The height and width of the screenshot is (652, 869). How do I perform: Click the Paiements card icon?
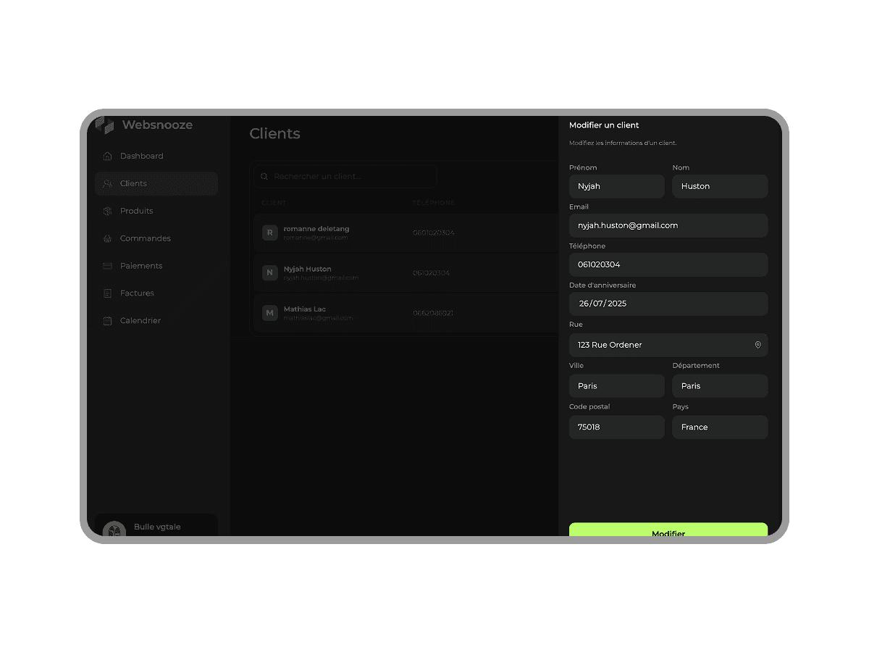point(107,266)
